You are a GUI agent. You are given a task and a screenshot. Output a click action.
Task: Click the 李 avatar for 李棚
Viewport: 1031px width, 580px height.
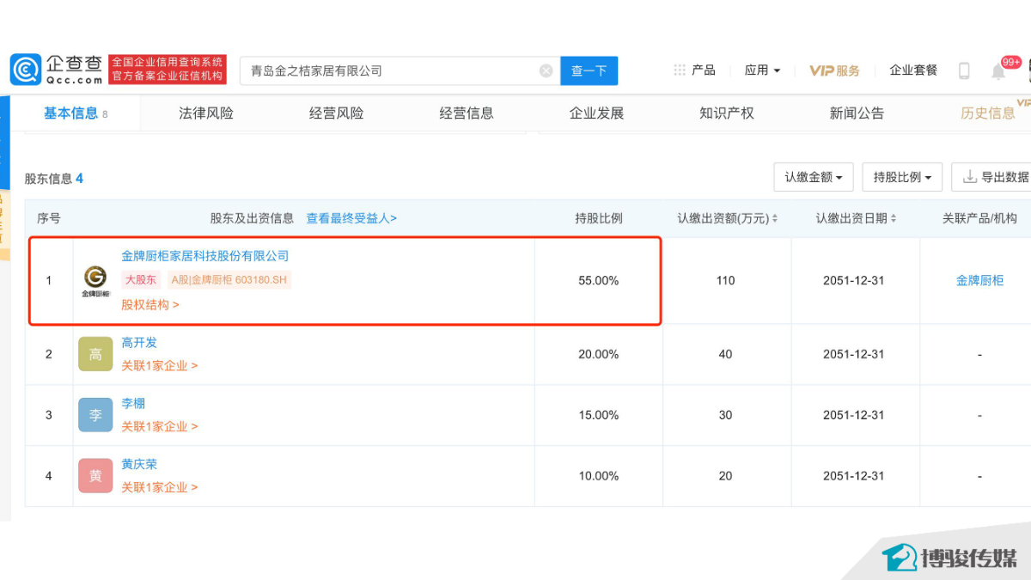tap(95, 415)
